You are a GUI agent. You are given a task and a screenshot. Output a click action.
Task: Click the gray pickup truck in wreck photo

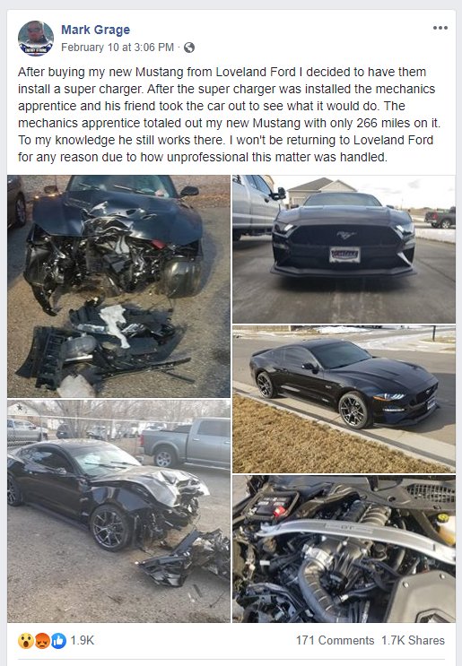point(186,443)
